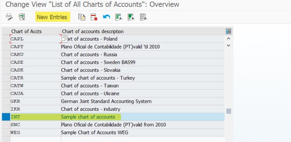
Task: Click the blue Undo Change arrow
Action: coord(106,17)
